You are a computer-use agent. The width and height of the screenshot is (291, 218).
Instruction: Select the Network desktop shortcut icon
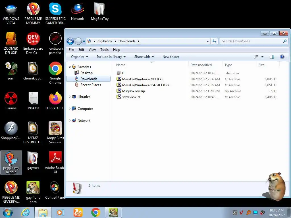pyautogui.click(x=78, y=12)
